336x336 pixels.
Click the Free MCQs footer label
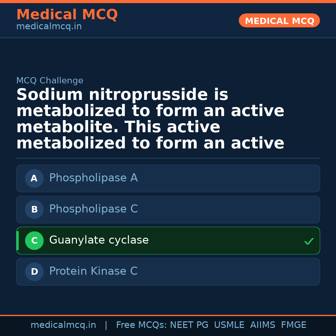click(141, 325)
